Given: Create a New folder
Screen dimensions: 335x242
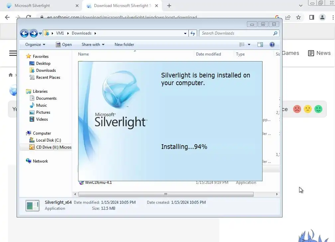Looking at the screenshot, I should point(124,45).
